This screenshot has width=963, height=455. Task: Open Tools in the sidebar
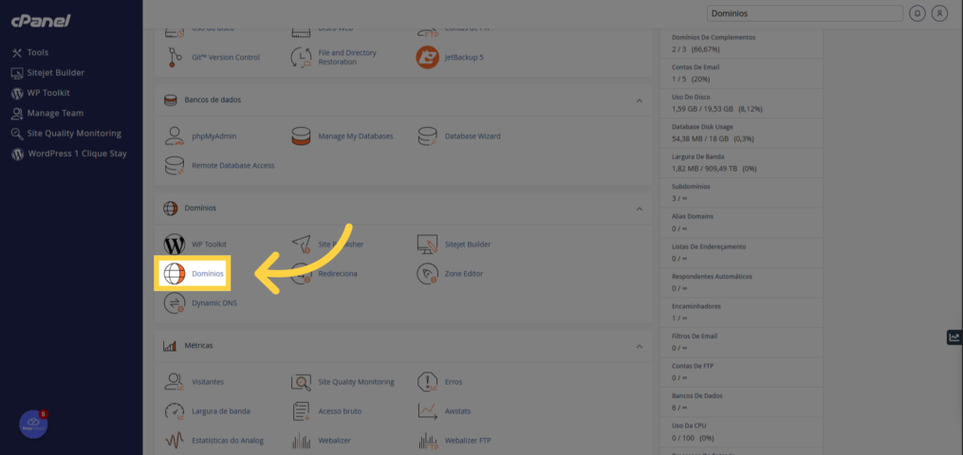29,53
